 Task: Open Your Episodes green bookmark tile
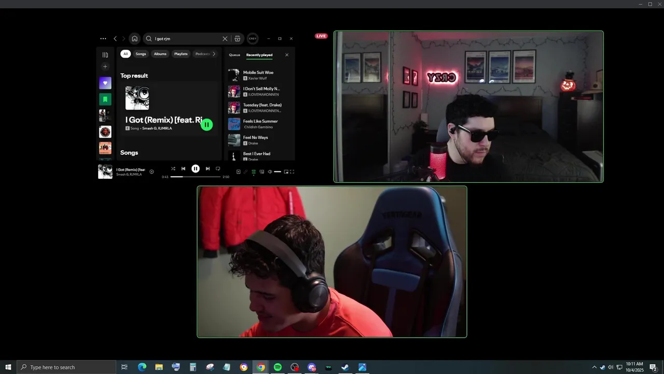point(105,99)
